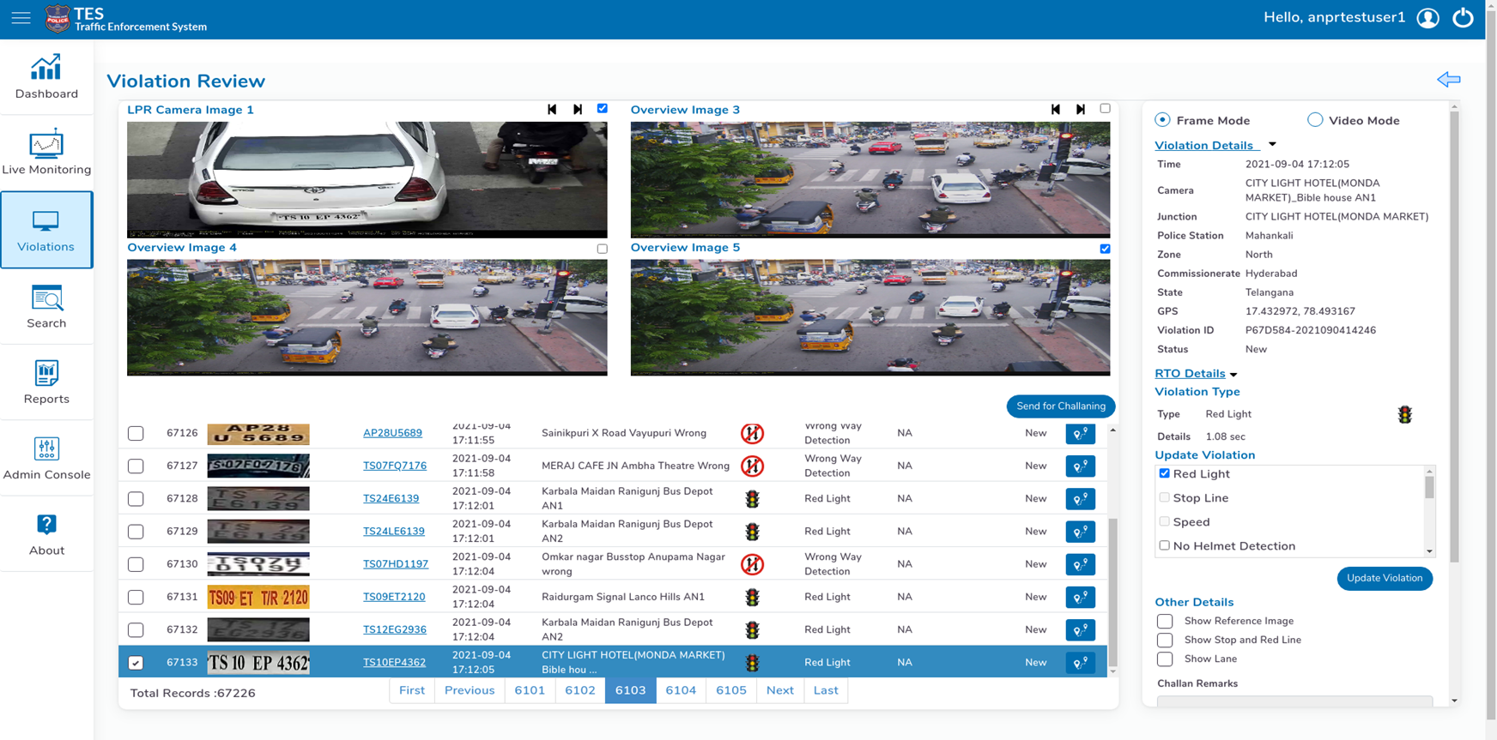Click the user profile icon
The width and height of the screenshot is (1497, 740).
point(1427,18)
